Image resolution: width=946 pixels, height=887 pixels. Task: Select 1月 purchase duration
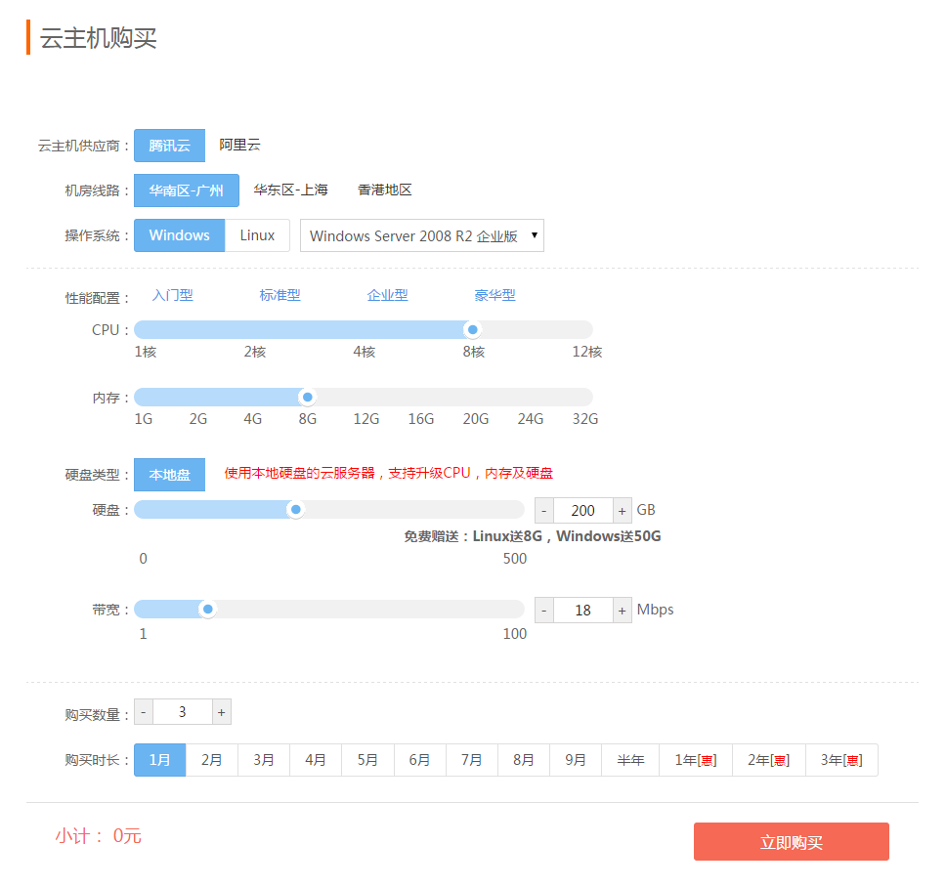[160, 760]
